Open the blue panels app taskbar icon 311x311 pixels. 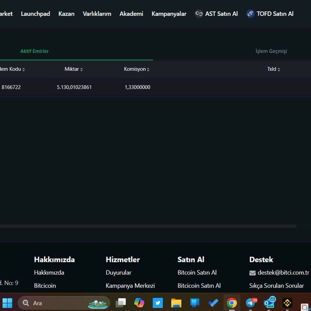(x=195, y=303)
